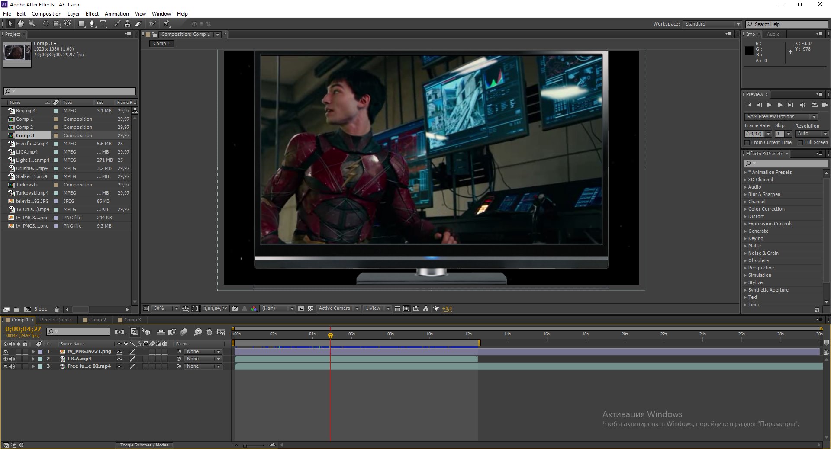The image size is (831, 449).
Task: Expand the Color Correction effects category
Action: [745, 209]
